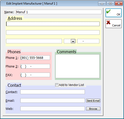Select the first Address line field

tap(53, 24)
